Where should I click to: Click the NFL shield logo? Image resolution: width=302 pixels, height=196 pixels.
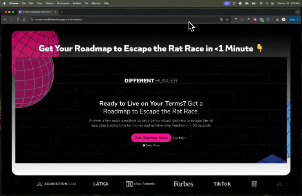(254, 184)
